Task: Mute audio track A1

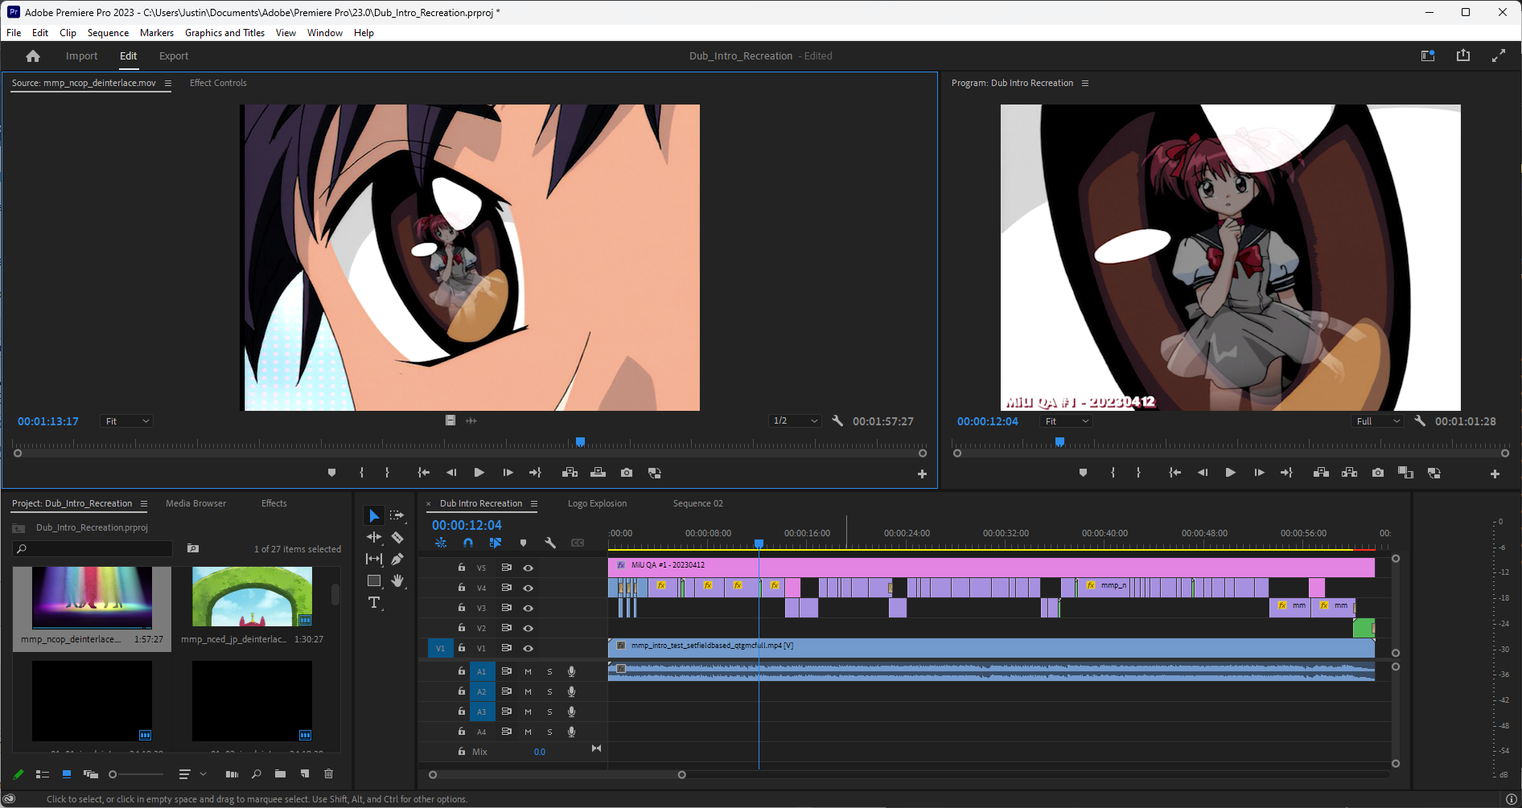Action: (528, 671)
